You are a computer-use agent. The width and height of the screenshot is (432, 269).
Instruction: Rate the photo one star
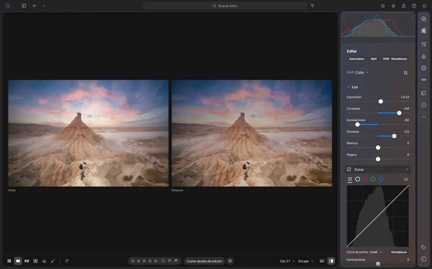[133, 261]
